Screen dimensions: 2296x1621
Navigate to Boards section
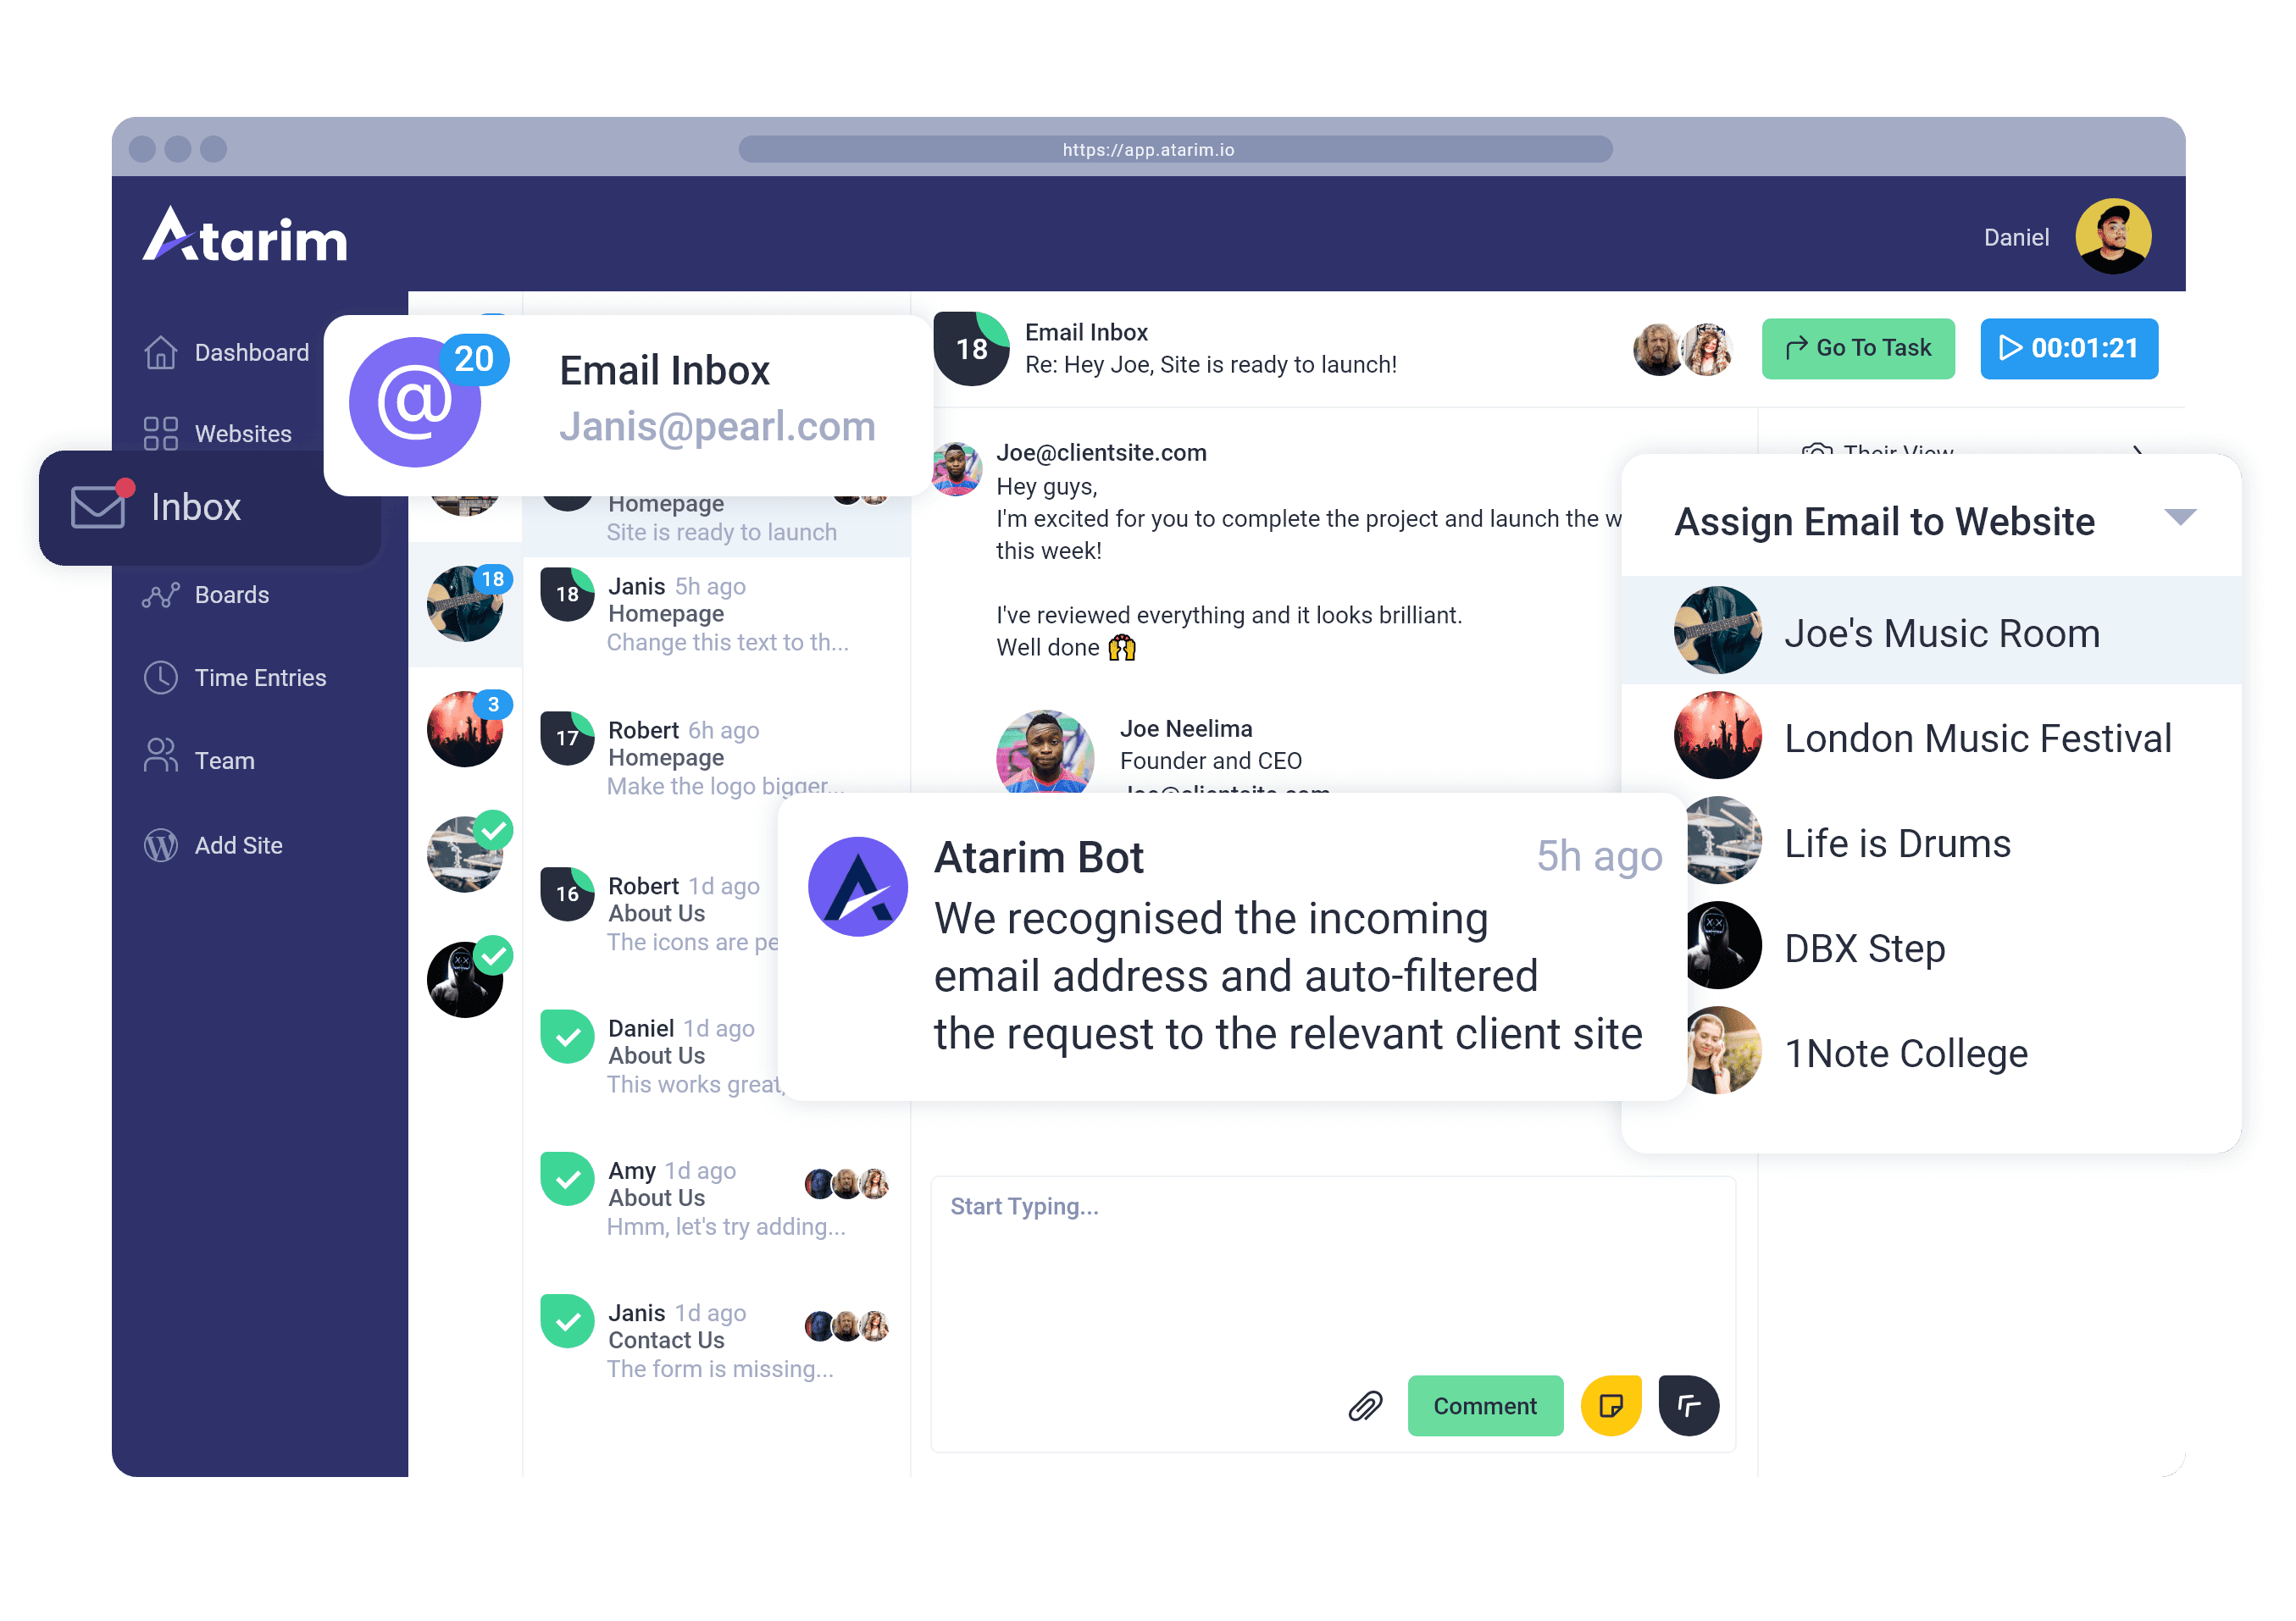click(230, 595)
